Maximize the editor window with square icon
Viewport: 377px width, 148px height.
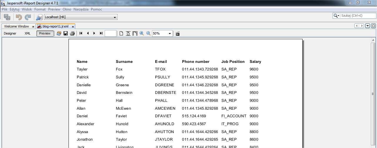373,26
